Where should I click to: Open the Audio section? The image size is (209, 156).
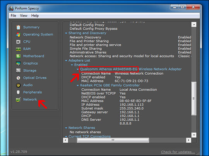[x=28, y=85]
